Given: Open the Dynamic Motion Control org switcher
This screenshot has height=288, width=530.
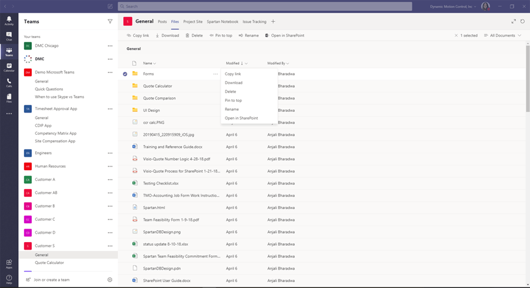Looking at the screenshot, I should (453, 6).
